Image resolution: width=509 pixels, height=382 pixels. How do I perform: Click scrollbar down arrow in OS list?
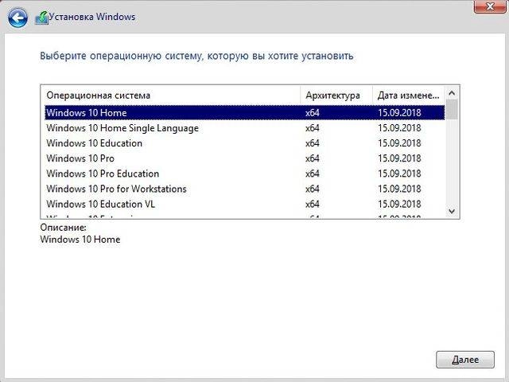[452, 212]
